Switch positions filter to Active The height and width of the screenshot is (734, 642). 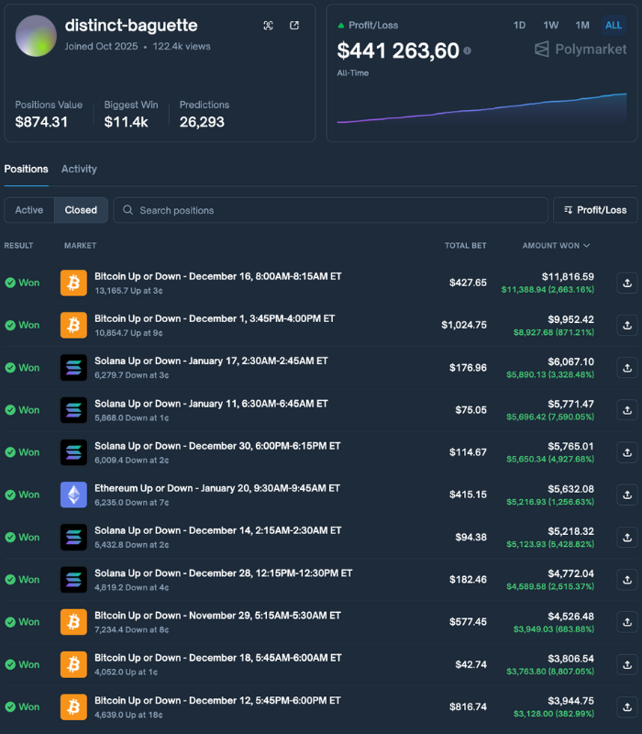pos(29,210)
